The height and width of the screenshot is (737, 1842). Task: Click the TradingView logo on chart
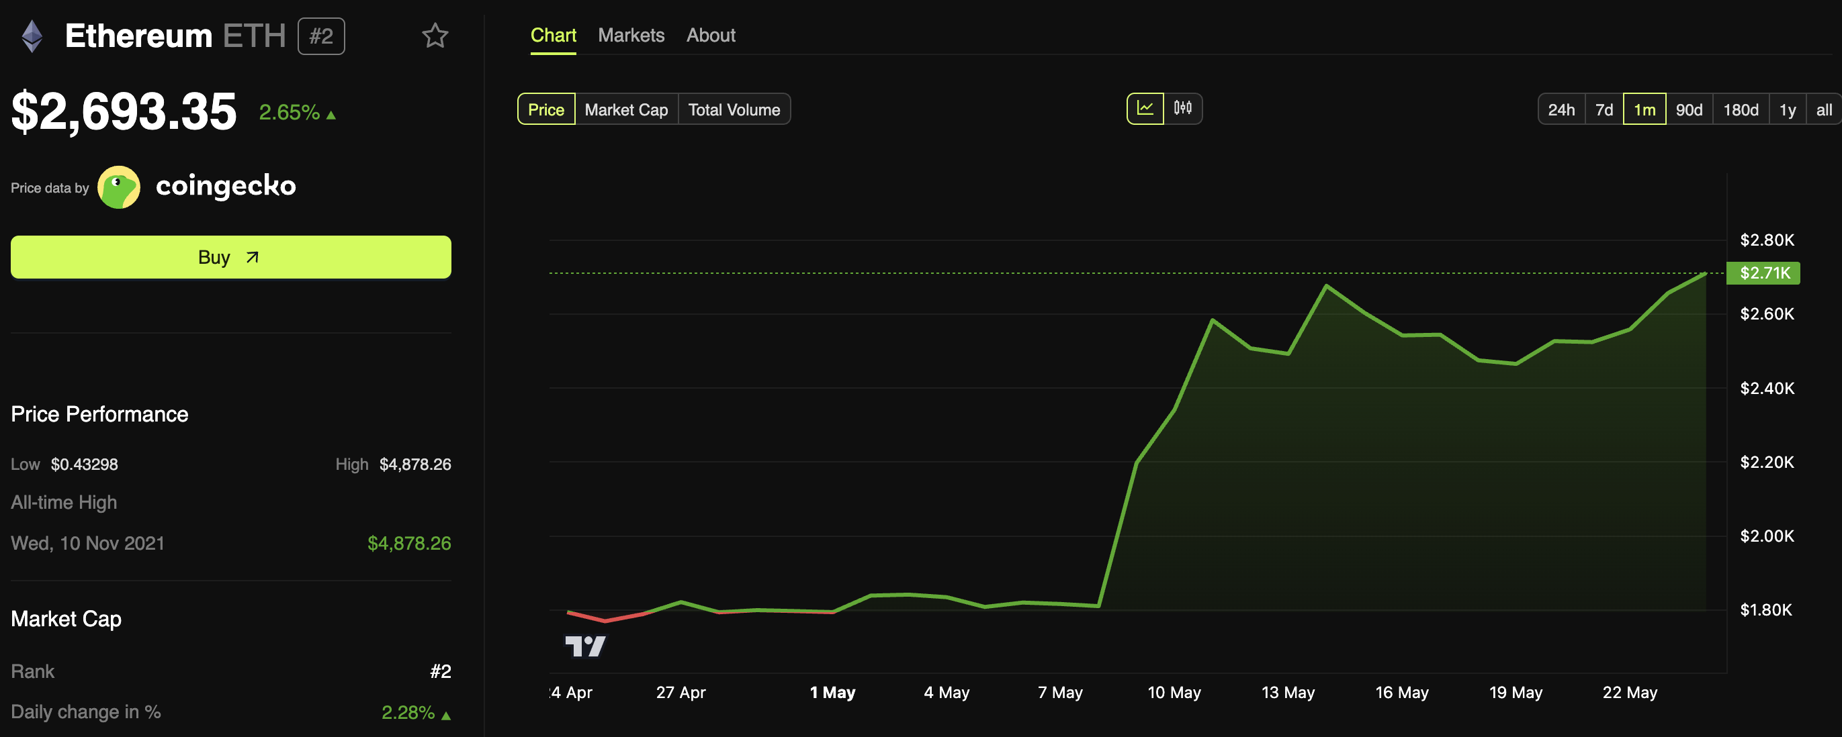(x=585, y=646)
